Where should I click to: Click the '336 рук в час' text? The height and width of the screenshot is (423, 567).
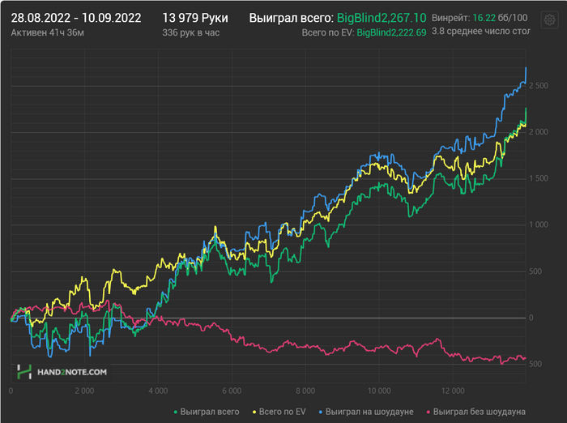(191, 33)
